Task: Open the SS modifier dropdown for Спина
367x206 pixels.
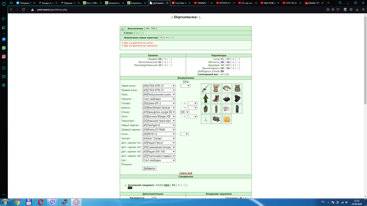Action: (x=184, y=112)
